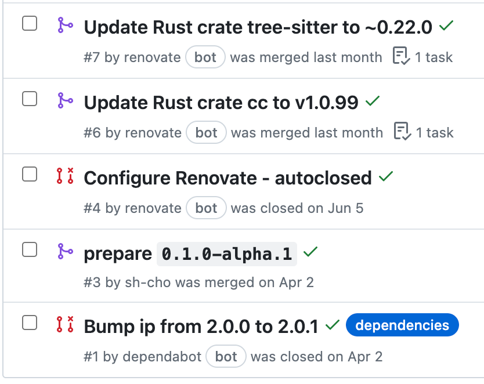This screenshot has height=384, width=484.
Task: Click the green check on 'Update Rust crate cc'
Action: coord(372,101)
